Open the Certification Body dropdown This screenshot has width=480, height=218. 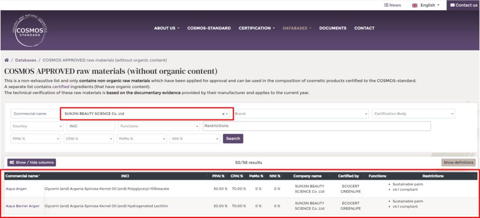413,114
